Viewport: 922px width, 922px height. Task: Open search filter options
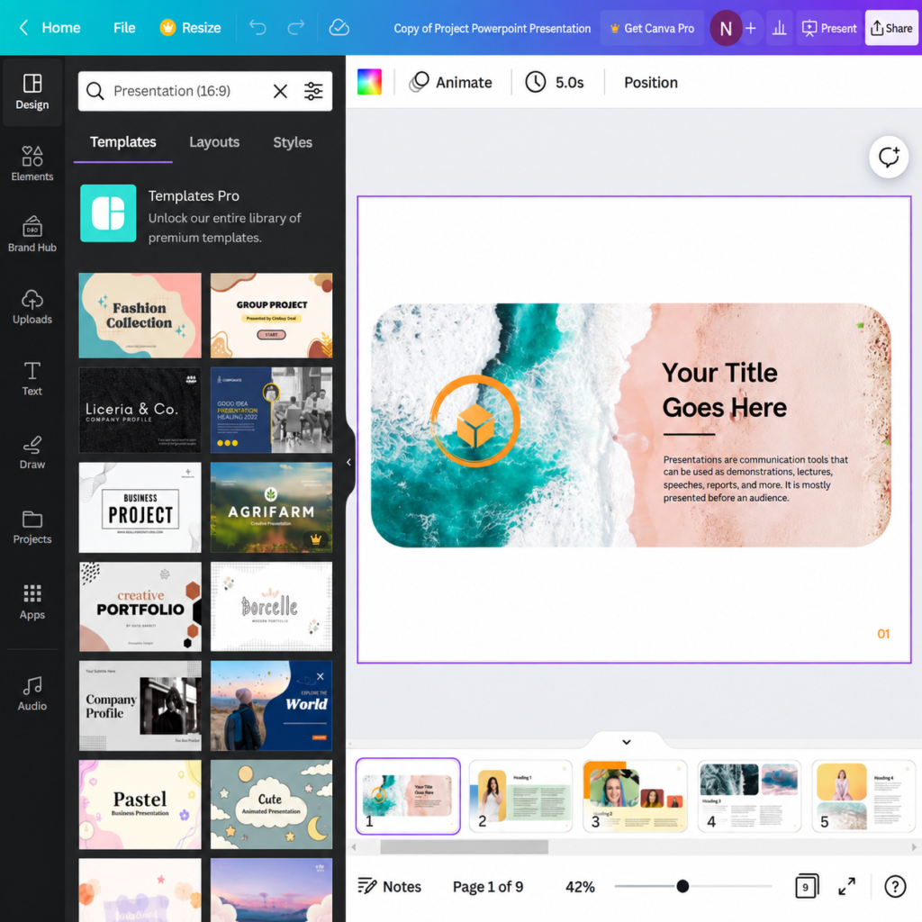pyautogui.click(x=313, y=91)
